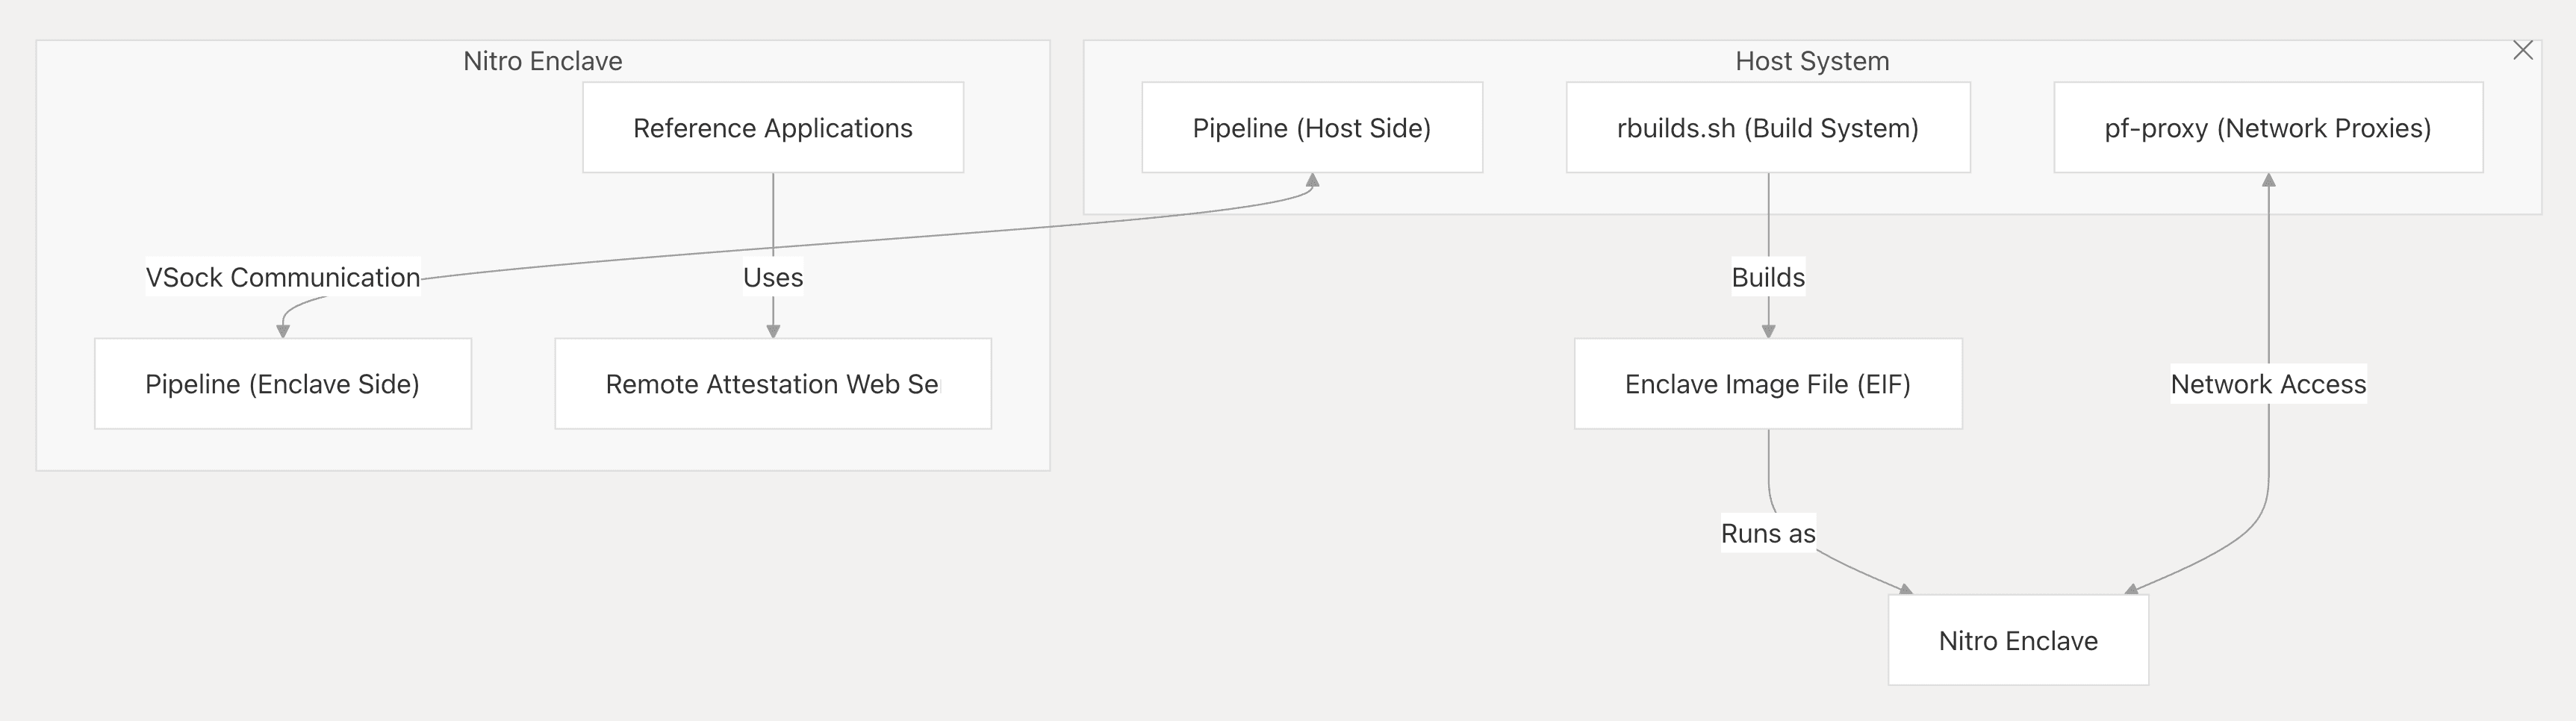Select the standalone Nitro Enclave node at bottom

tap(2017, 640)
